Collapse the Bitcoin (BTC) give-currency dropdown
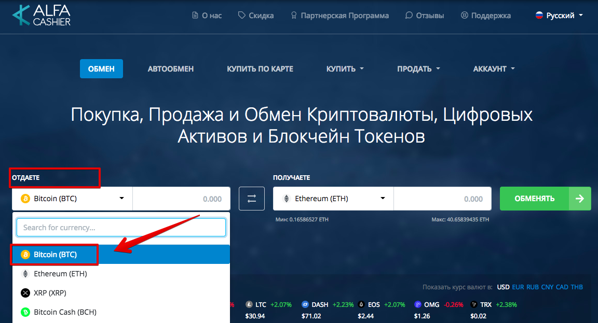Image resolution: width=598 pixels, height=323 pixels. pyautogui.click(x=73, y=199)
